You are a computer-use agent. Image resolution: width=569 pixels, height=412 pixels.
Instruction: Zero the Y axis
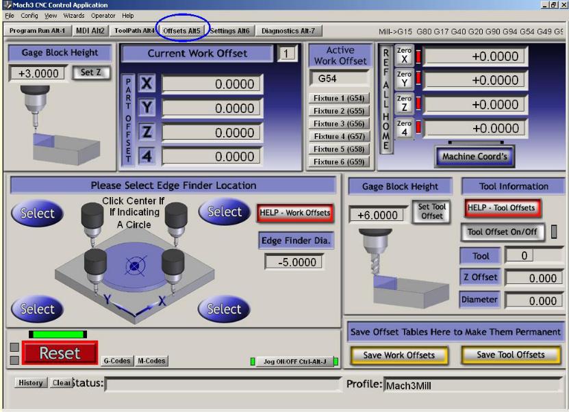pyautogui.click(x=404, y=79)
